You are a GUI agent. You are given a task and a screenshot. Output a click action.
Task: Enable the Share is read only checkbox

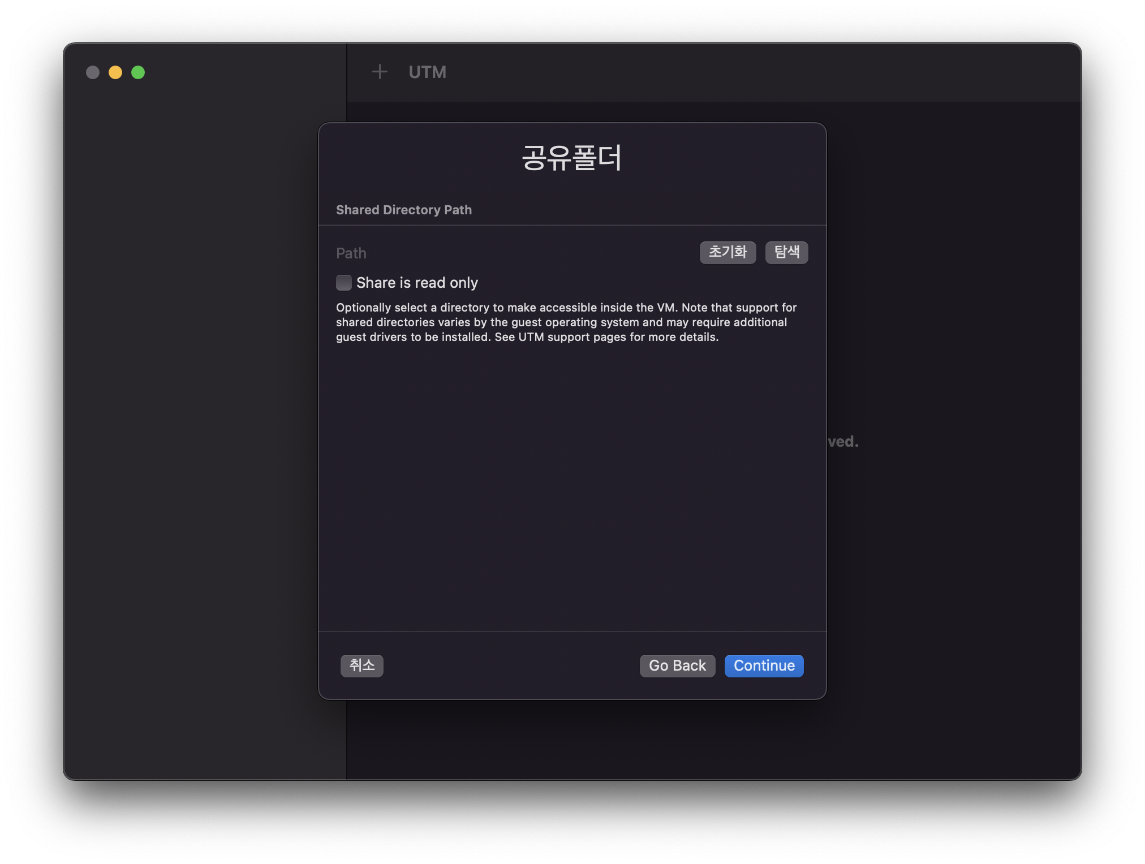point(344,283)
